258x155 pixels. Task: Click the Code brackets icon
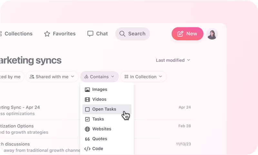point(87,149)
